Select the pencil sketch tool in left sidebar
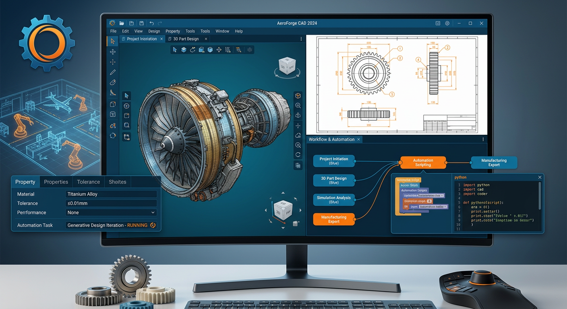 [113, 72]
